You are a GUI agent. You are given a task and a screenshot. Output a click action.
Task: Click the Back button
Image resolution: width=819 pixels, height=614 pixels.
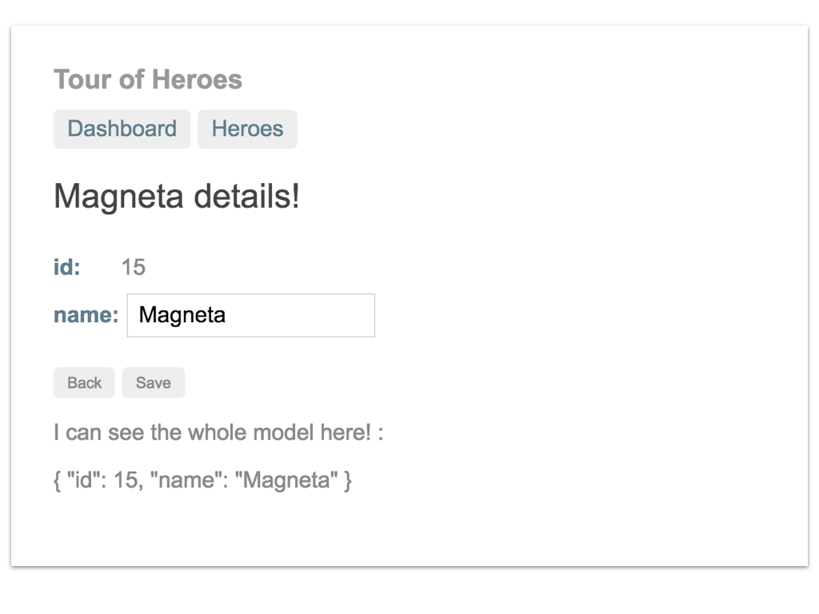(x=84, y=383)
